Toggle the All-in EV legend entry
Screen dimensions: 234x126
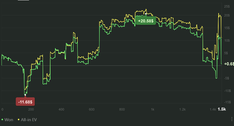pos(27,120)
